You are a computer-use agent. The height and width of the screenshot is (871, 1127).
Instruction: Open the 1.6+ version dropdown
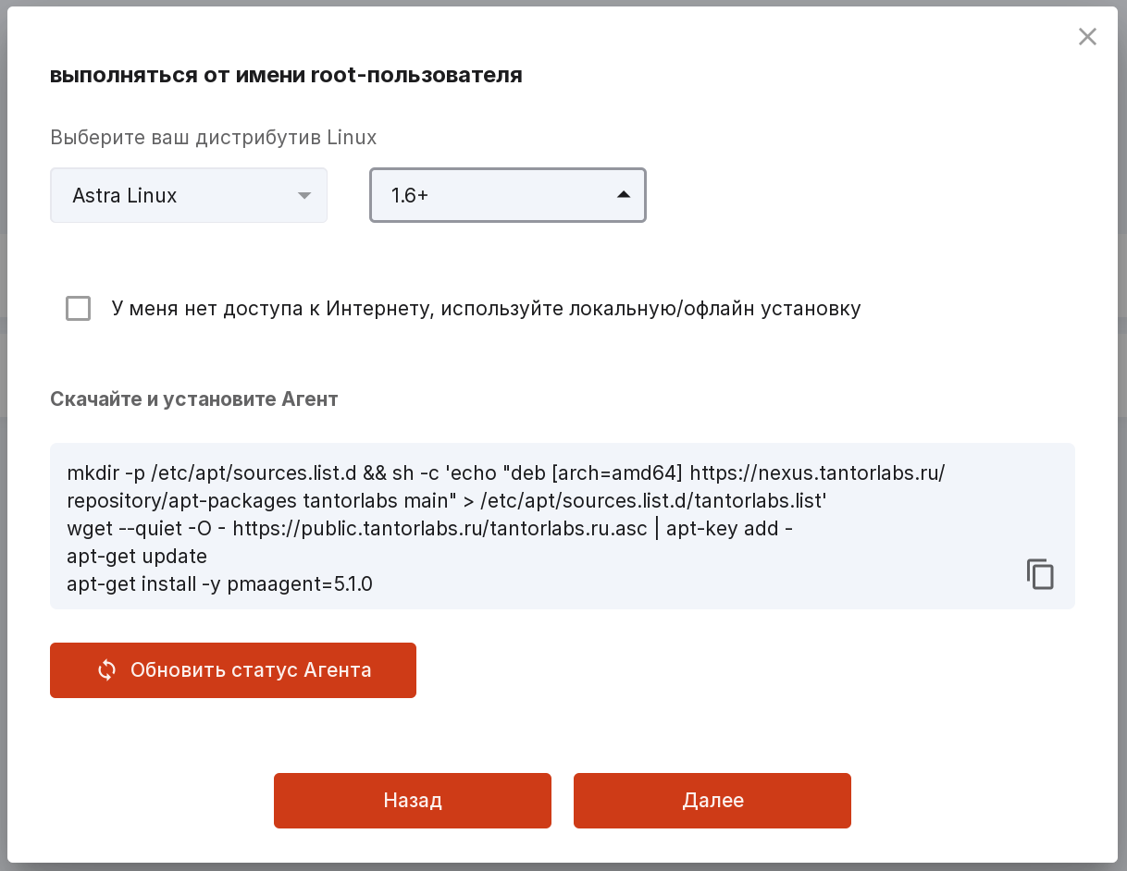tap(508, 195)
